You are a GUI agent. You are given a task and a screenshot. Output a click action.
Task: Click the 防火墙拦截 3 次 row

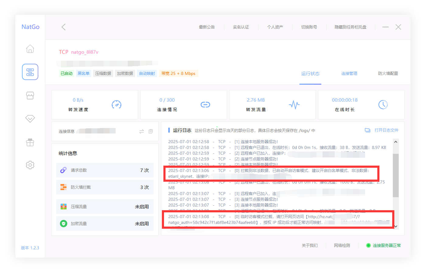click(x=105, y=187)
